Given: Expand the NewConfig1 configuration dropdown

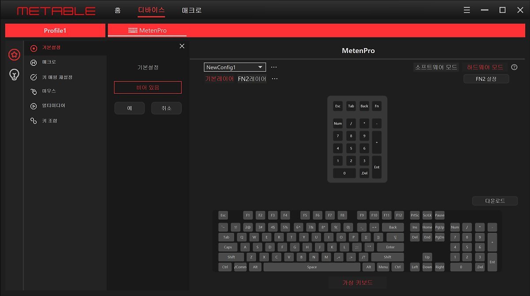Looking at the screenshot, I should 235,67.
